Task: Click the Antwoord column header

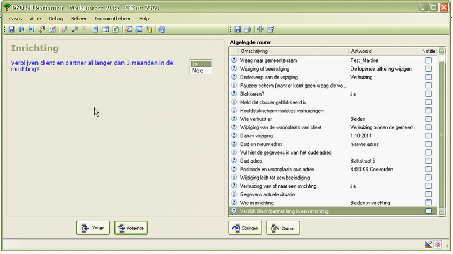Action: (x=383, y=51)
